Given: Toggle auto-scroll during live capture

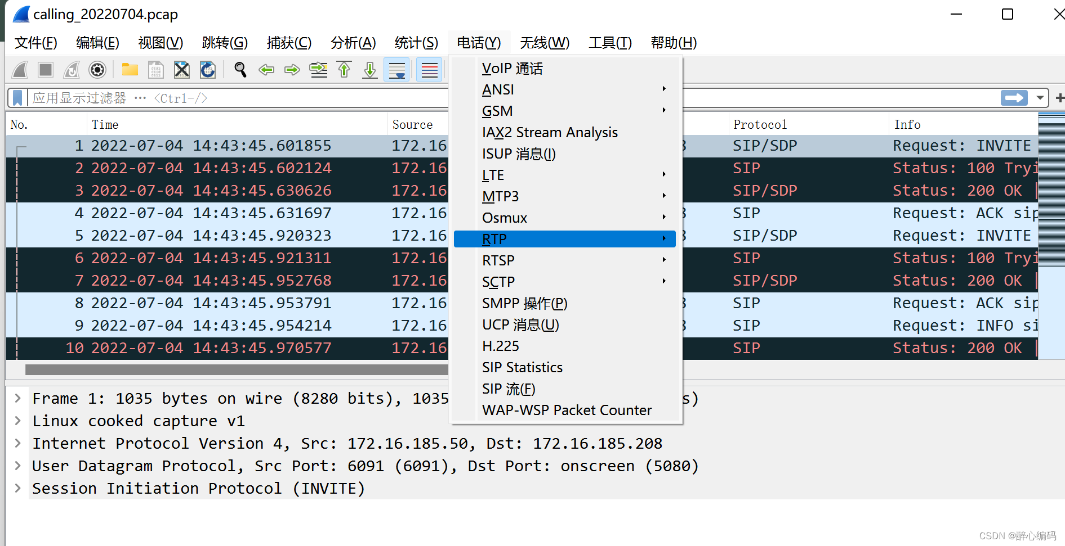Looking at the screenshot, I should (396, 70).
